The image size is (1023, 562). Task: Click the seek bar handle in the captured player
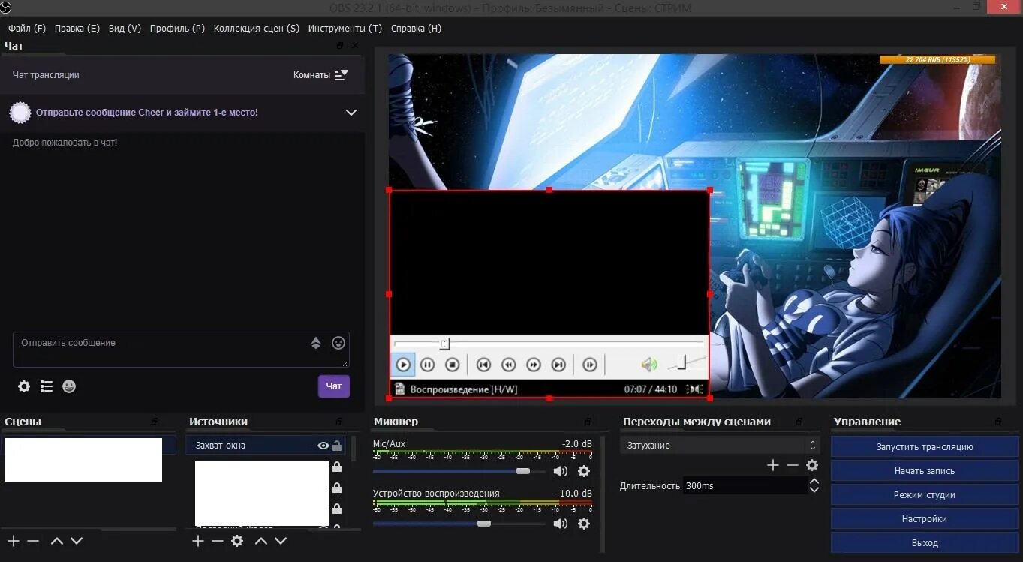[x=444, y=344]
